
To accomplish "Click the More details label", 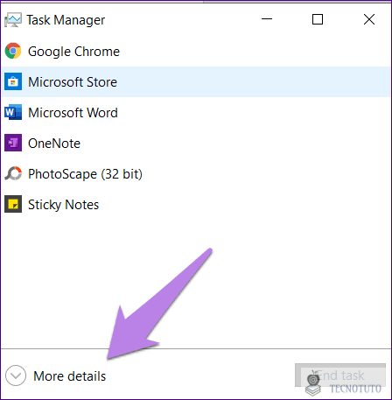I will (70, 376).
